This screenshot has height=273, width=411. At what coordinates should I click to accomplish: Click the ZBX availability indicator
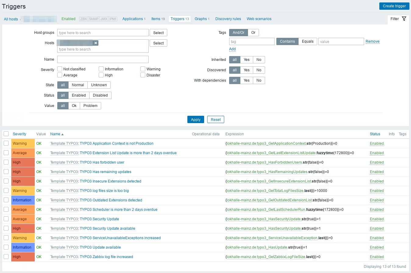coord(83,19)
